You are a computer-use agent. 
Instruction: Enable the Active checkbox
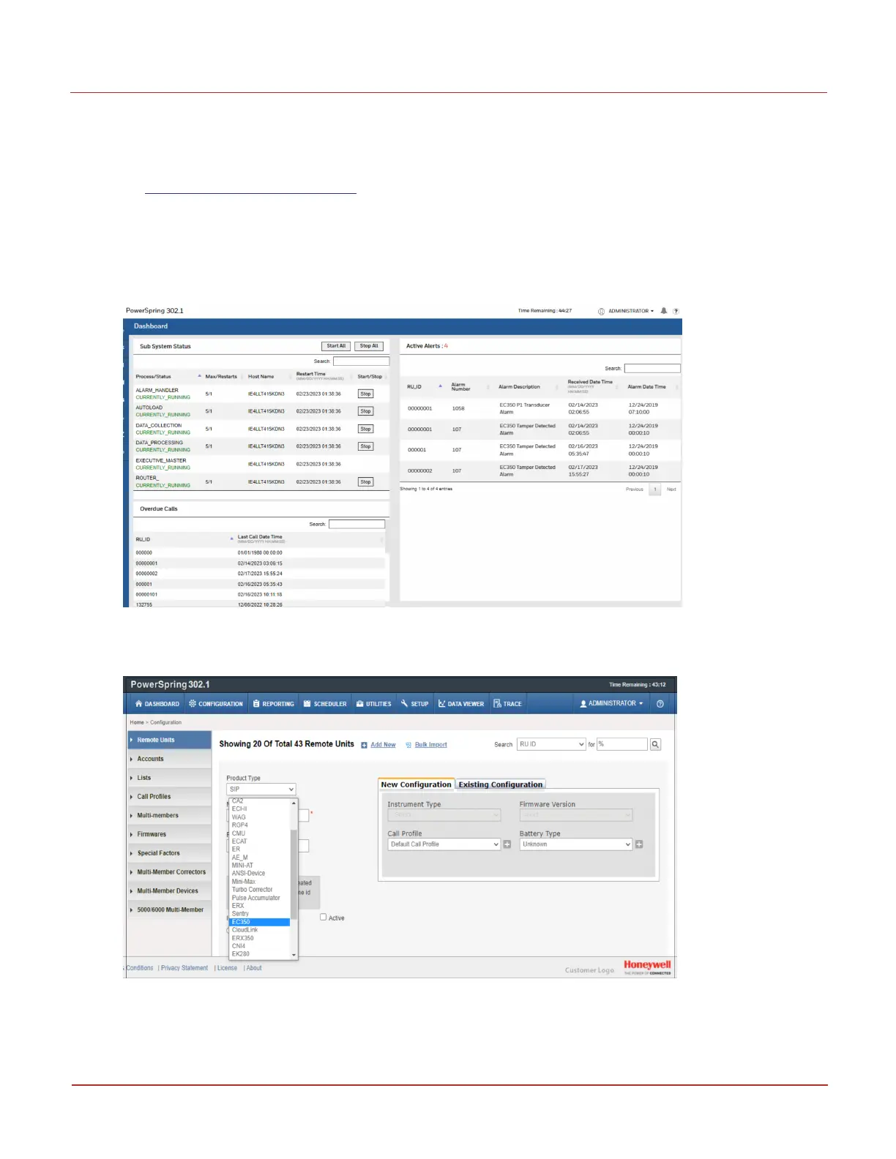[x=323, y=917]
